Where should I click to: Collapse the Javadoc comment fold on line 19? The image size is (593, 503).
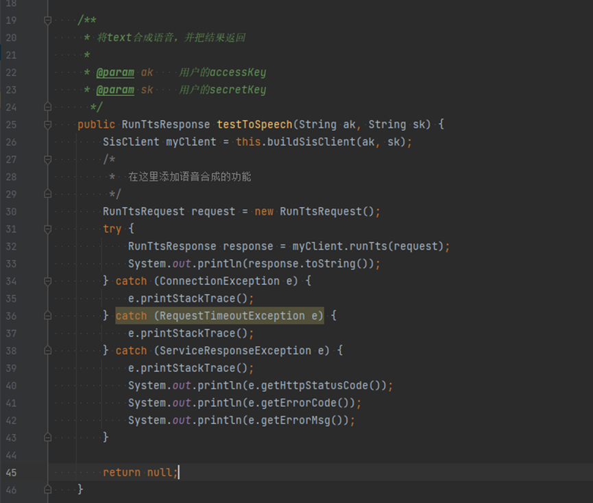48,21
